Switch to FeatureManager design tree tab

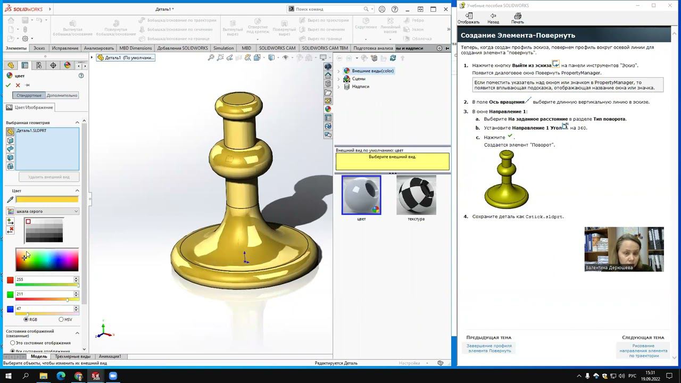[11, 65]
